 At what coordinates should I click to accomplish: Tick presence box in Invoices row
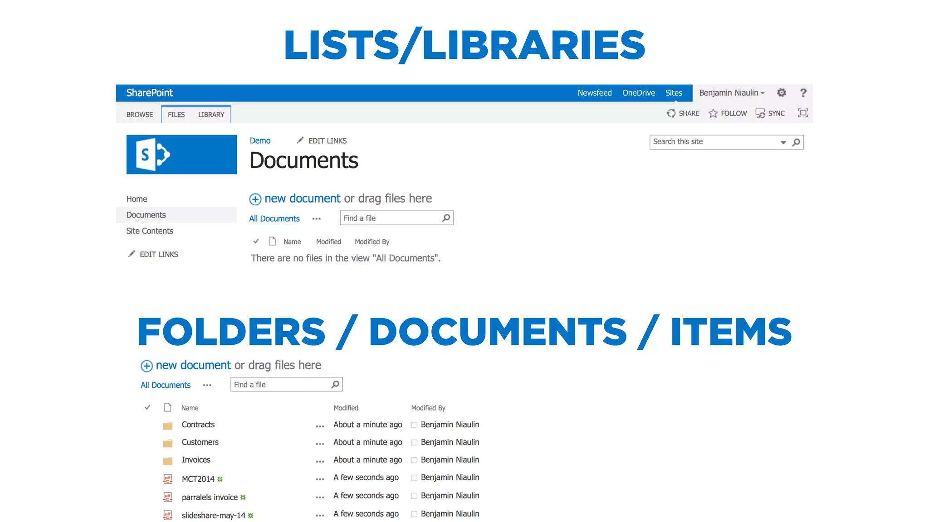click(x=414, y=460)
